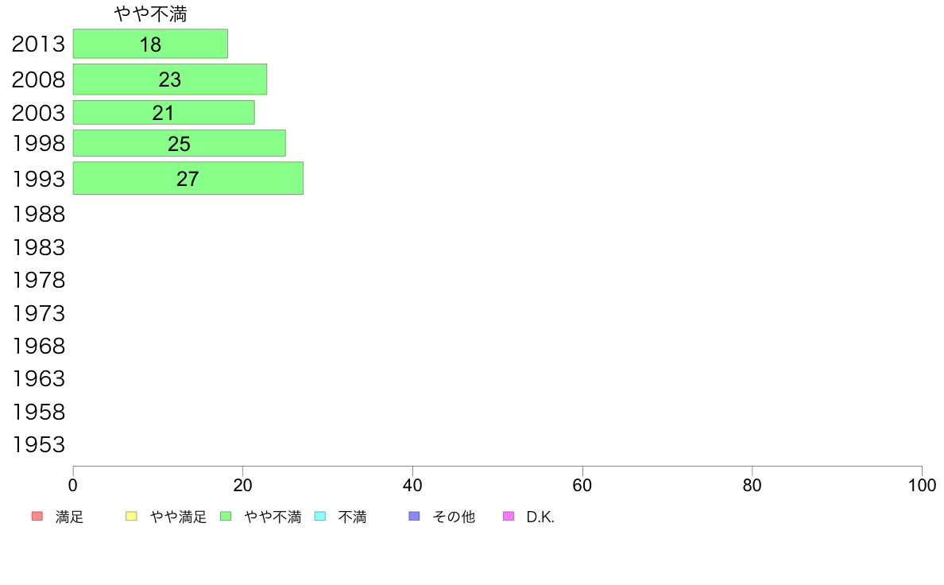Click the 40 tick on the x-axis

(x=412, y=485)
